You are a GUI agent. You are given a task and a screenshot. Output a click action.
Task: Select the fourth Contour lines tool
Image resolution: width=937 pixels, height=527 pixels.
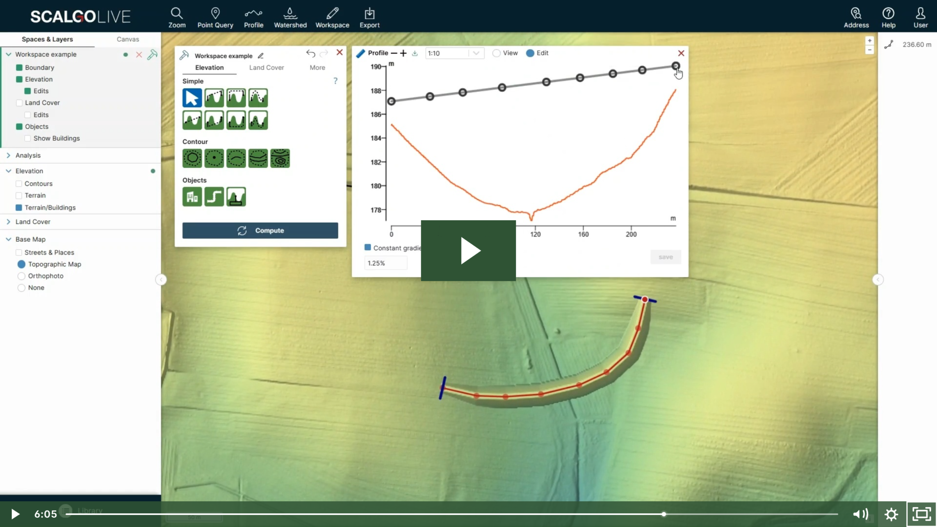pos(258,158)
